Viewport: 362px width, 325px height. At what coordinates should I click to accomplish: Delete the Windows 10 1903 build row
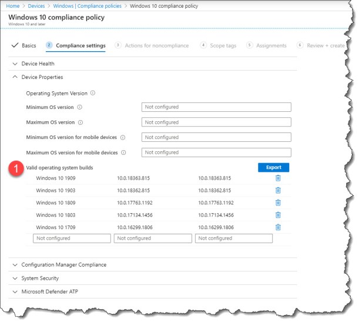pos(278,190)
